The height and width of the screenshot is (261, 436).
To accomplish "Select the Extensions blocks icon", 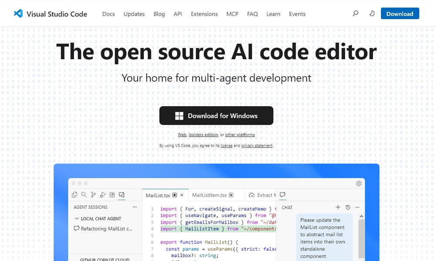I will tap(112, 195).
